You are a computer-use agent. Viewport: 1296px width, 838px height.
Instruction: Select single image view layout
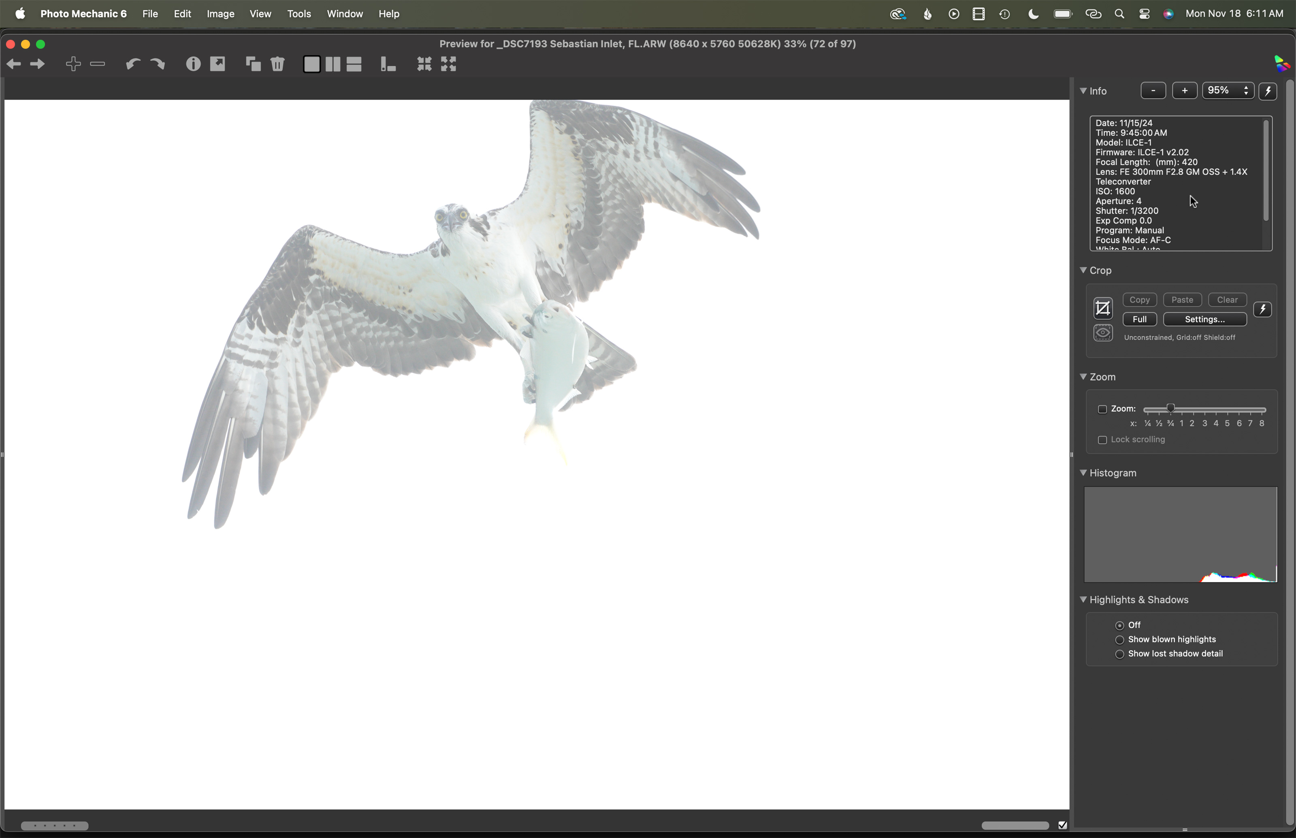pyautogui.click(x=312, y=64)
